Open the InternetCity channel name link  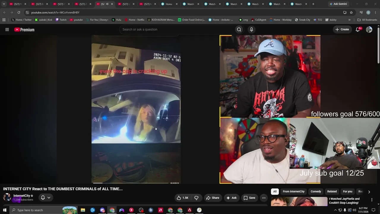tap(22, 196)
